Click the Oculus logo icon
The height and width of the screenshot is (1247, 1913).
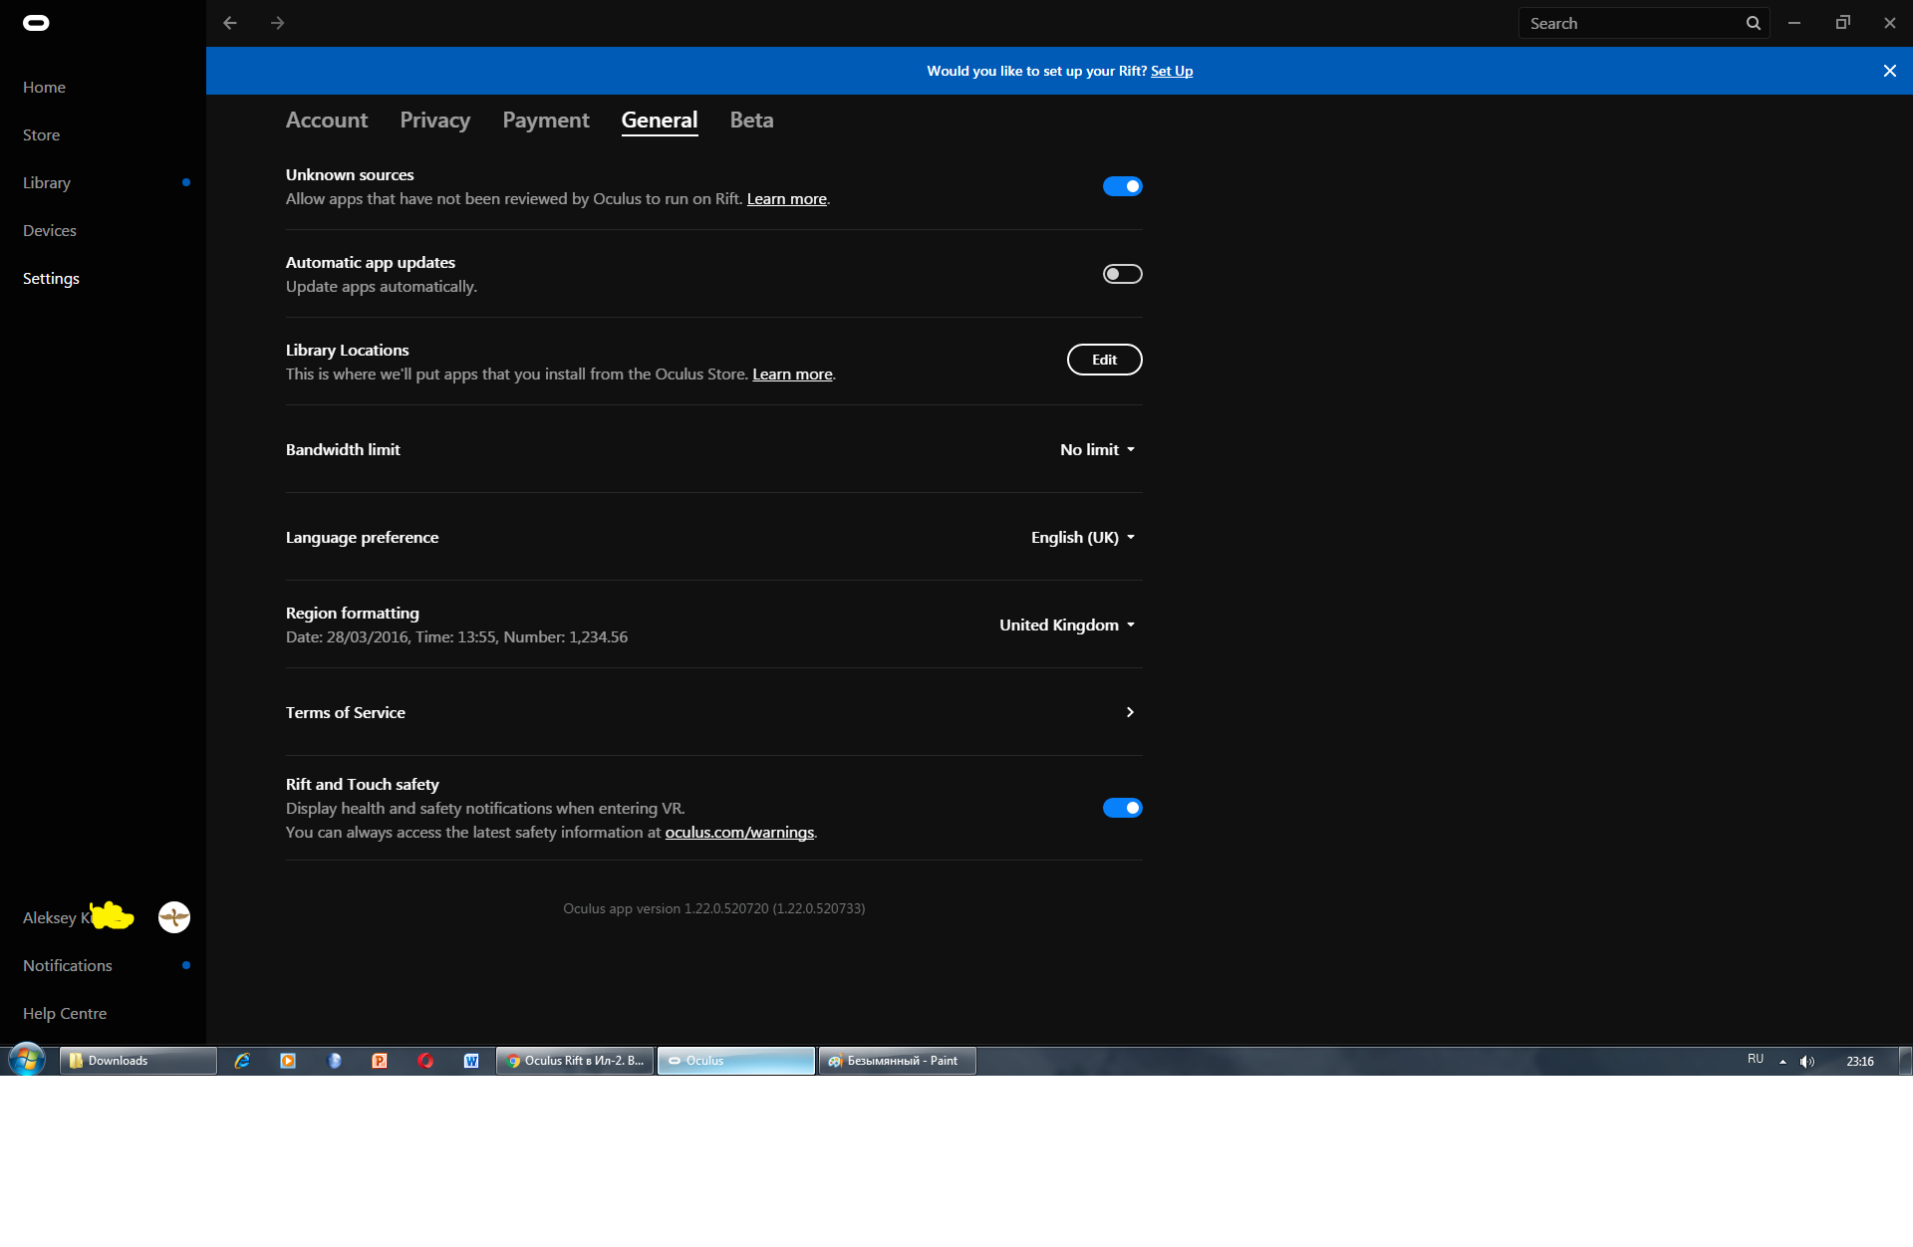(x=36, y=23)
